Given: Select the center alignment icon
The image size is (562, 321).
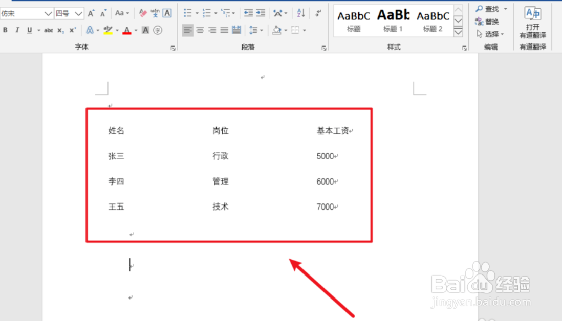Looking at the screenshot, I should point(201,31).
